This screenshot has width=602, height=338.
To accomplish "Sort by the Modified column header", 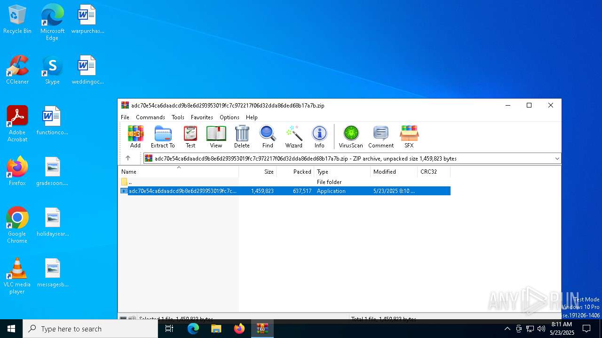I will pyautogui.click(x=394, y=172).
